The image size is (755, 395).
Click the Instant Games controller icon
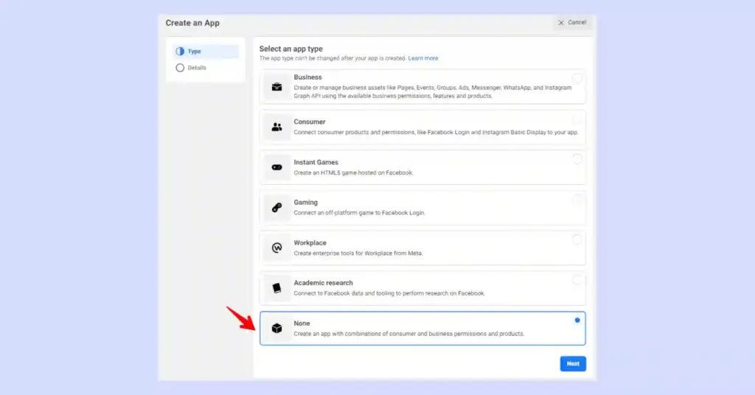pos(277,167)
